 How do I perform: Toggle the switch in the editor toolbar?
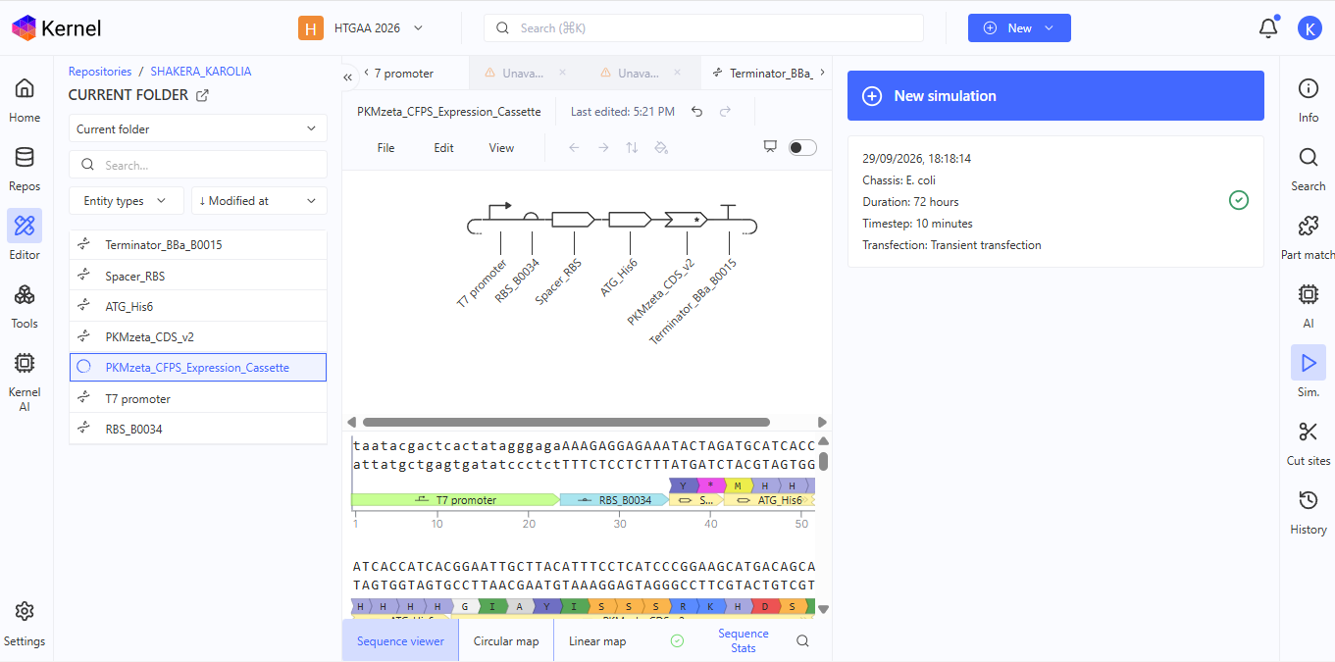coord(802,148)
